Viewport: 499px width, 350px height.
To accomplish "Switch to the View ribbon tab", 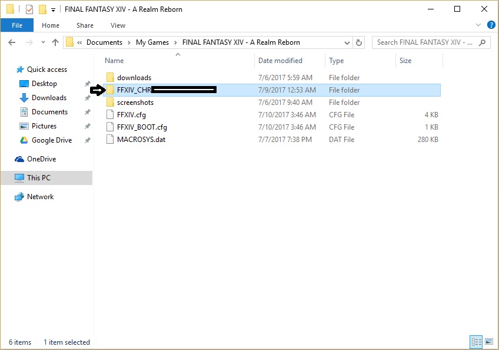I will (x=118, y=25).
